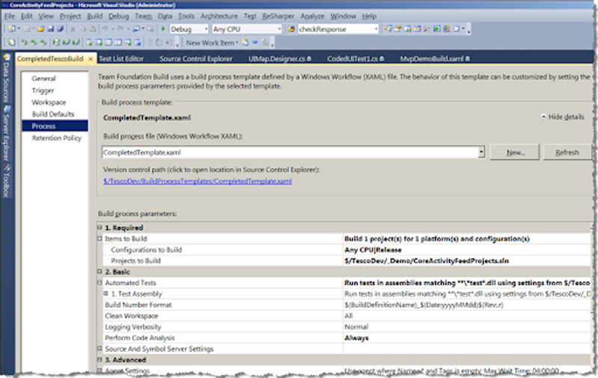This screenshot has height=378, width=598.
Task: Click the Redo arrow icon
Action: (120, 29)
